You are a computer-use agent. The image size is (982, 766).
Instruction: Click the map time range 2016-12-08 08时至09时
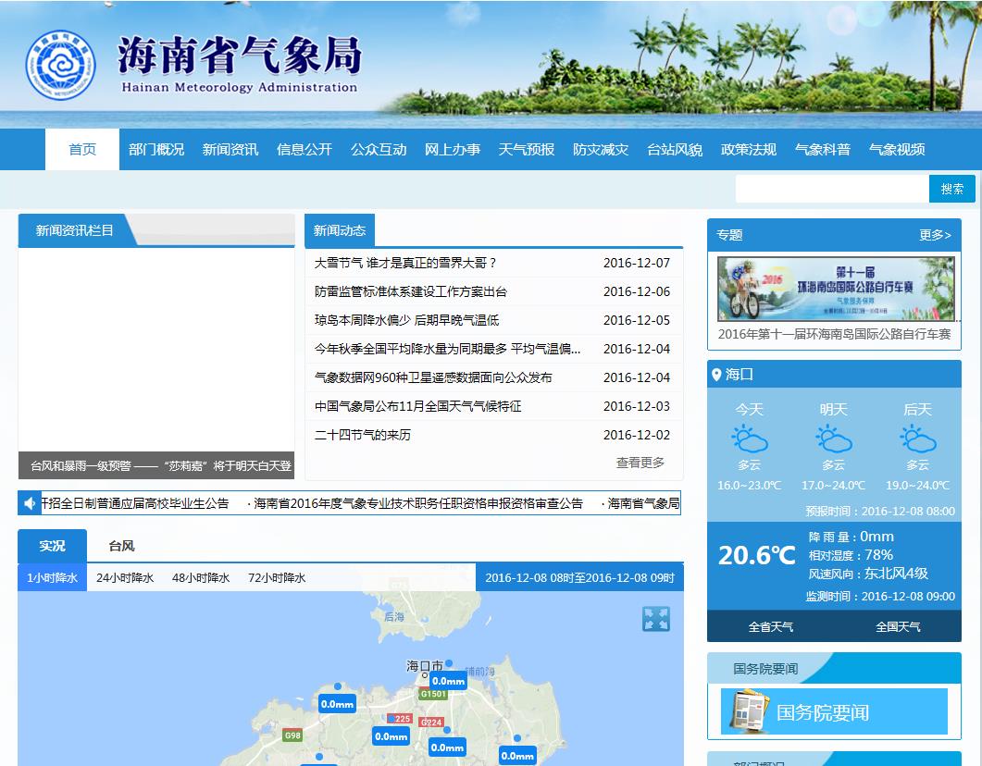[580, 577]
